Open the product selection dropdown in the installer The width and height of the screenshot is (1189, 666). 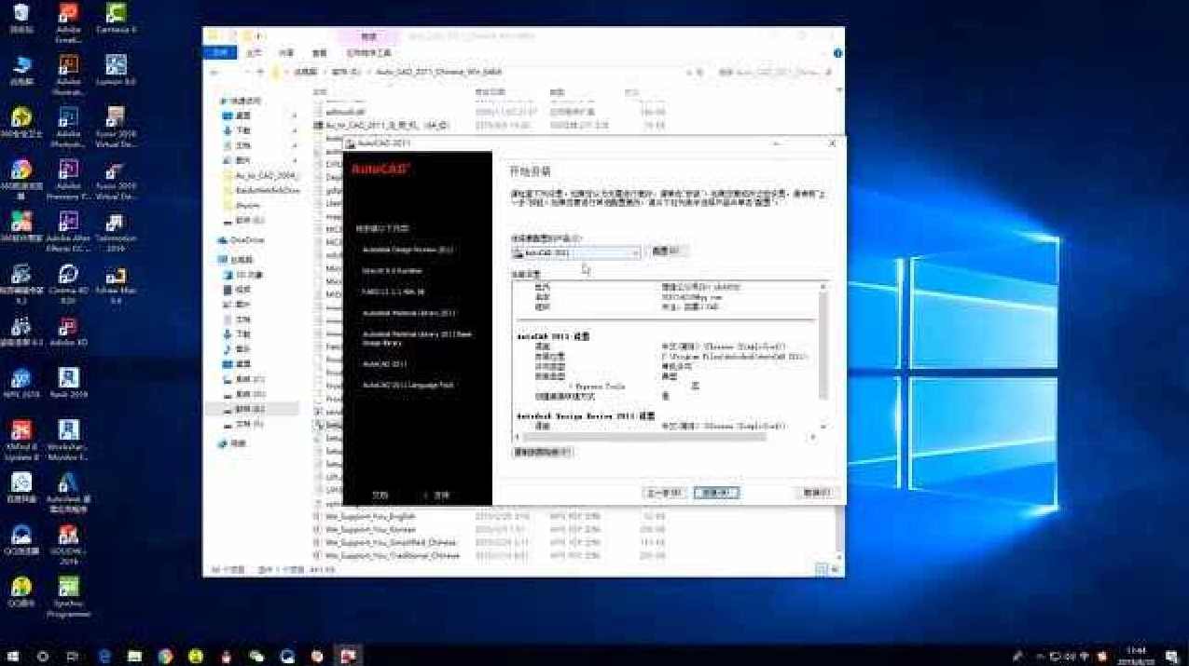pos(635,251)
